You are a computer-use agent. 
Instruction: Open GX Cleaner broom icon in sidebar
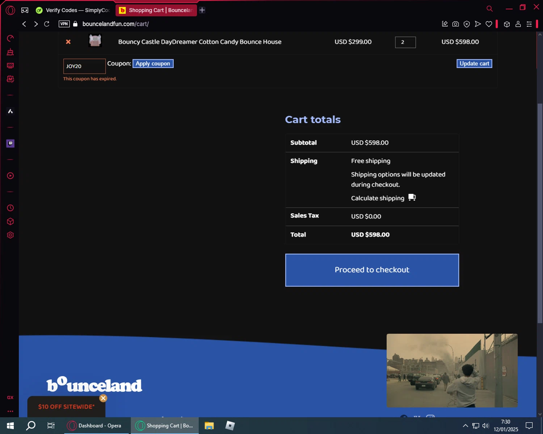click(x=10, y=52)
